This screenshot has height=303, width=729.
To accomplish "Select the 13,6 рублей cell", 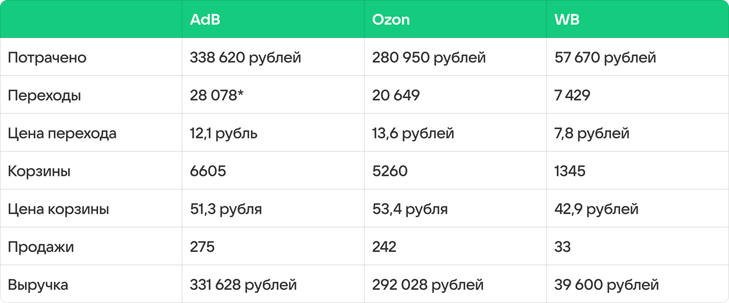I will pyautogui.click(x=413, y=134).
